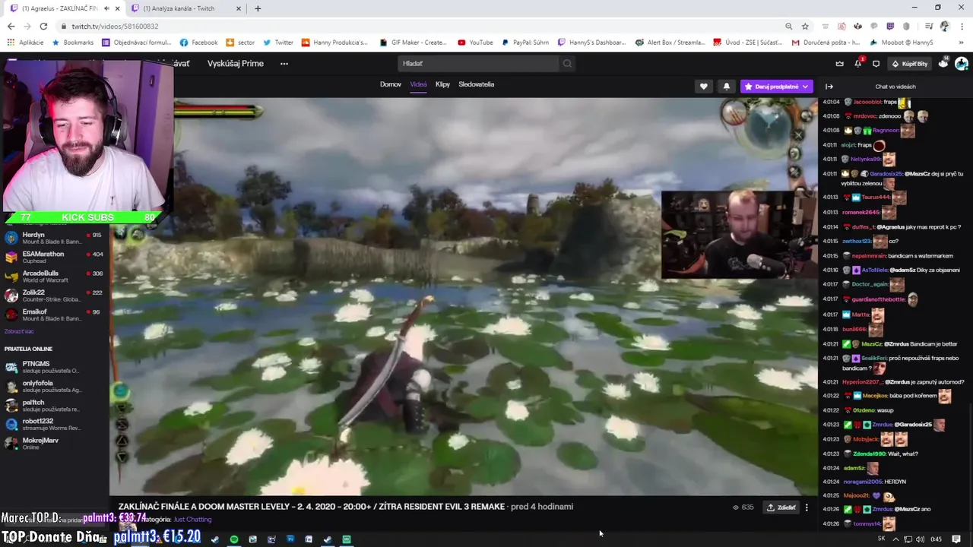Open the Just Chatting category link
973x547 pixels.
[x=192, y=520]
